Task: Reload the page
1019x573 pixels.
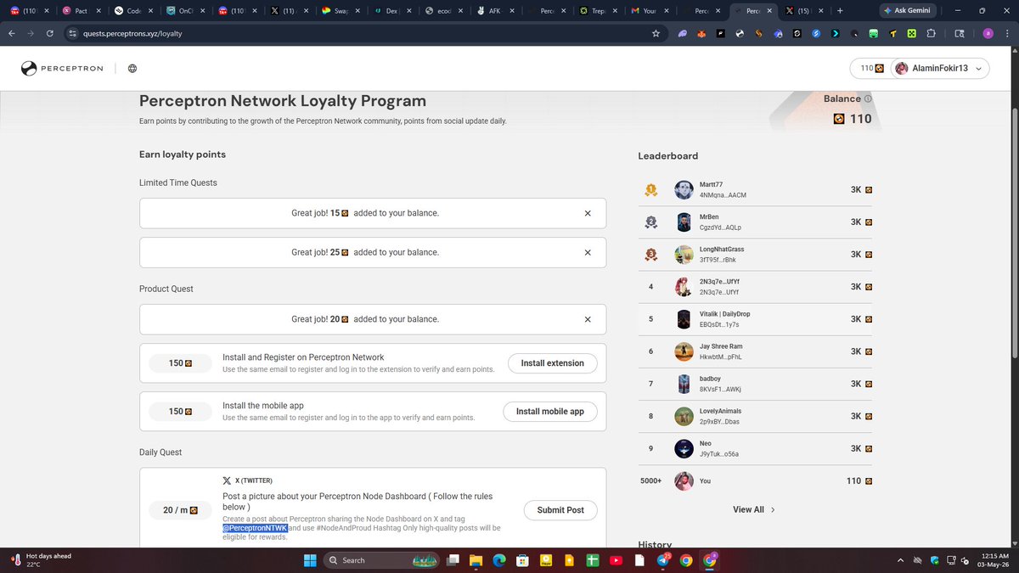Action: (50, 33)
